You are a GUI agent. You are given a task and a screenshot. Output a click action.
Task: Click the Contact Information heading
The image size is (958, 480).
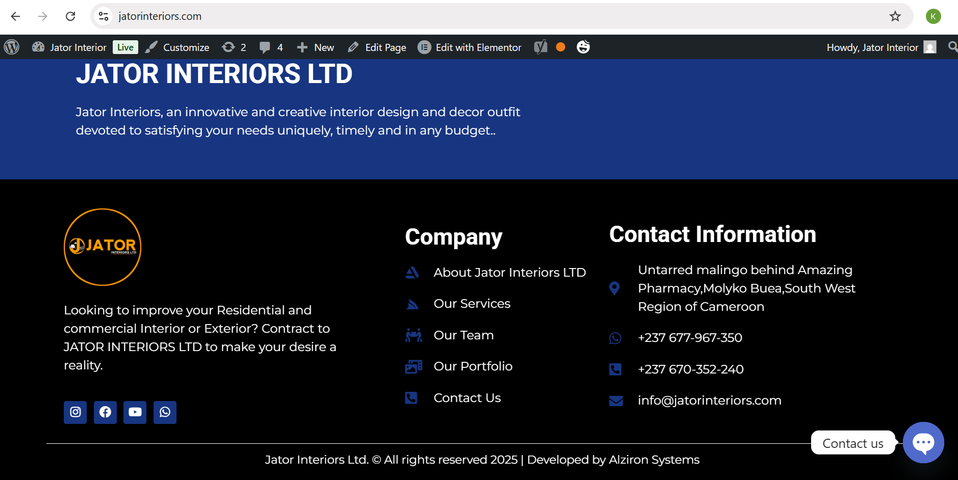coord(713,234)
